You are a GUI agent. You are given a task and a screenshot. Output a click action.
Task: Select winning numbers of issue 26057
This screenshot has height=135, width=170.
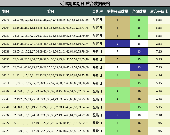(51, 36)
